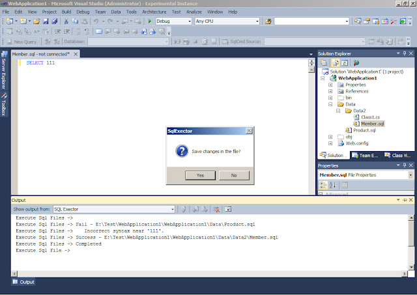Toggle Word Wrap in the Output toolbar
This screenshot has width=417, height=295.
point(228,210)
